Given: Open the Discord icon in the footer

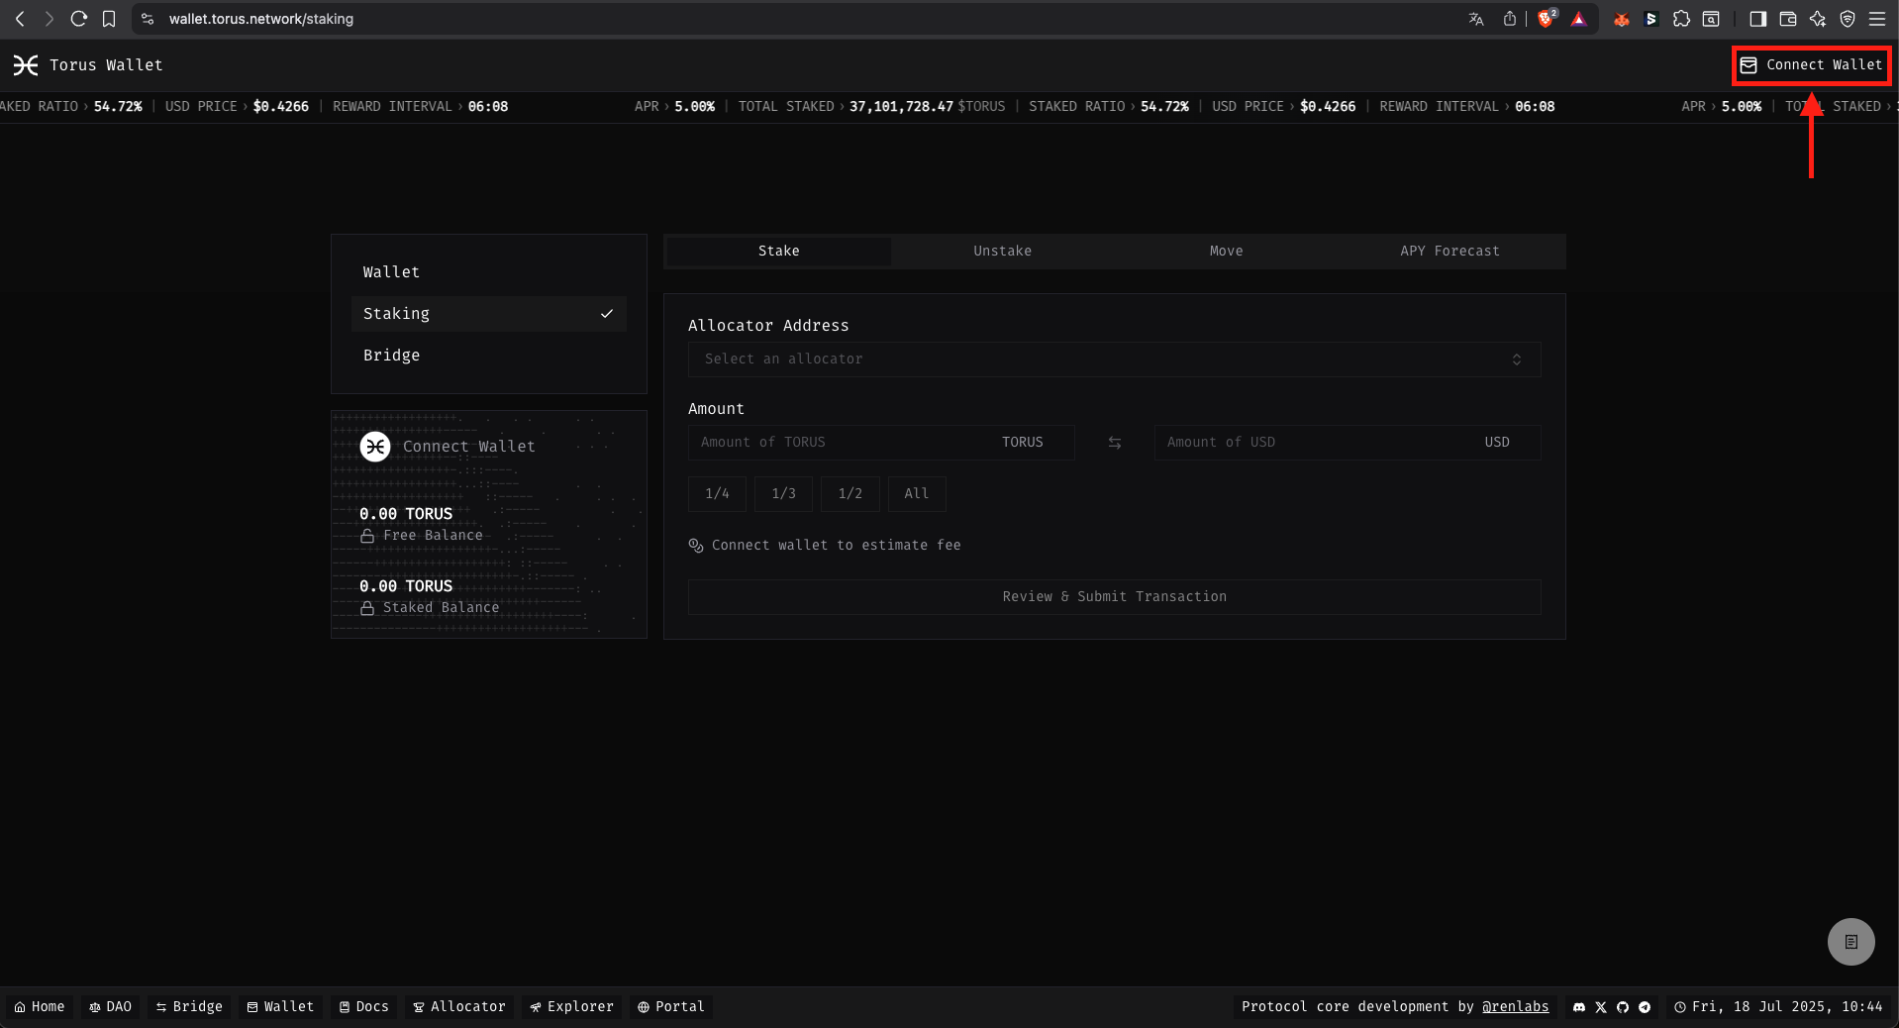Looking at the screenshot, I should 1577,1007.
